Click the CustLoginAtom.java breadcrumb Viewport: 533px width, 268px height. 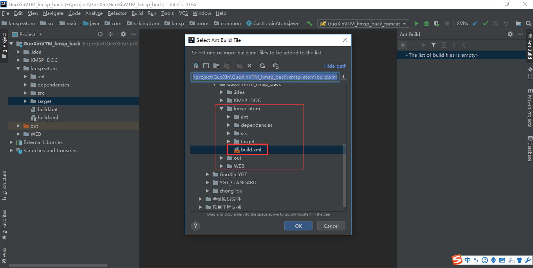272,23
